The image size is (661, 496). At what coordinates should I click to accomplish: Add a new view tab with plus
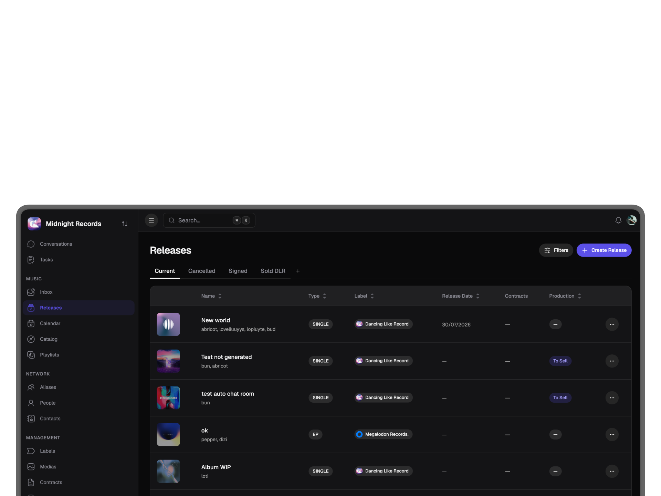[x=298, y=271]
